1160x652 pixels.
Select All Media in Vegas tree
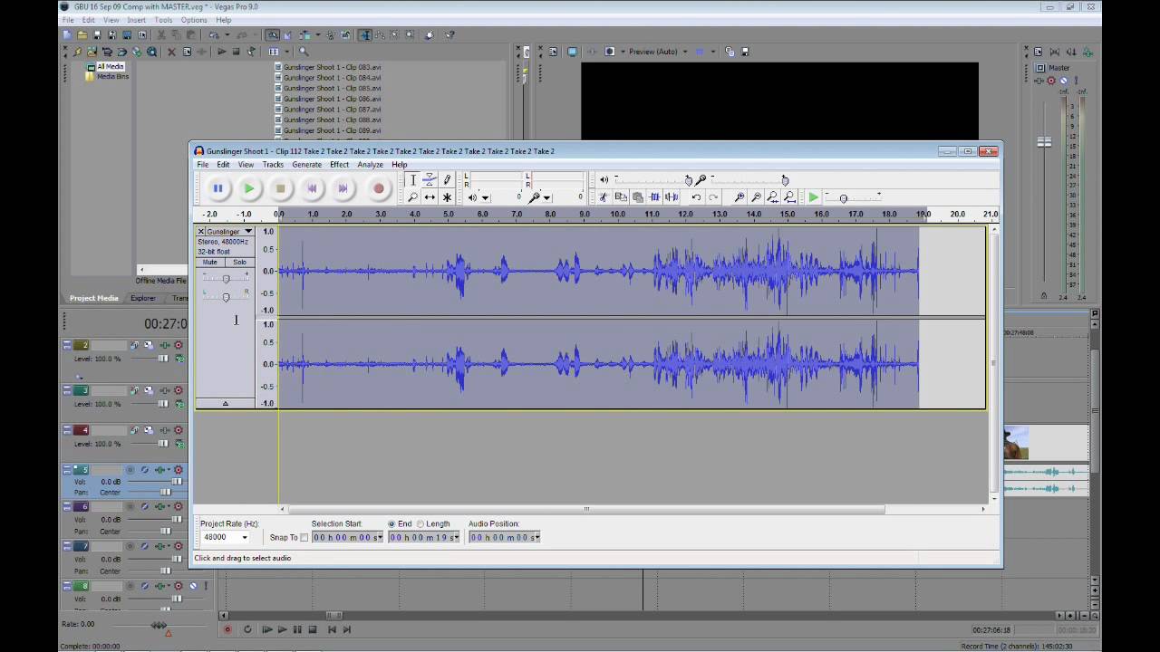110,67
